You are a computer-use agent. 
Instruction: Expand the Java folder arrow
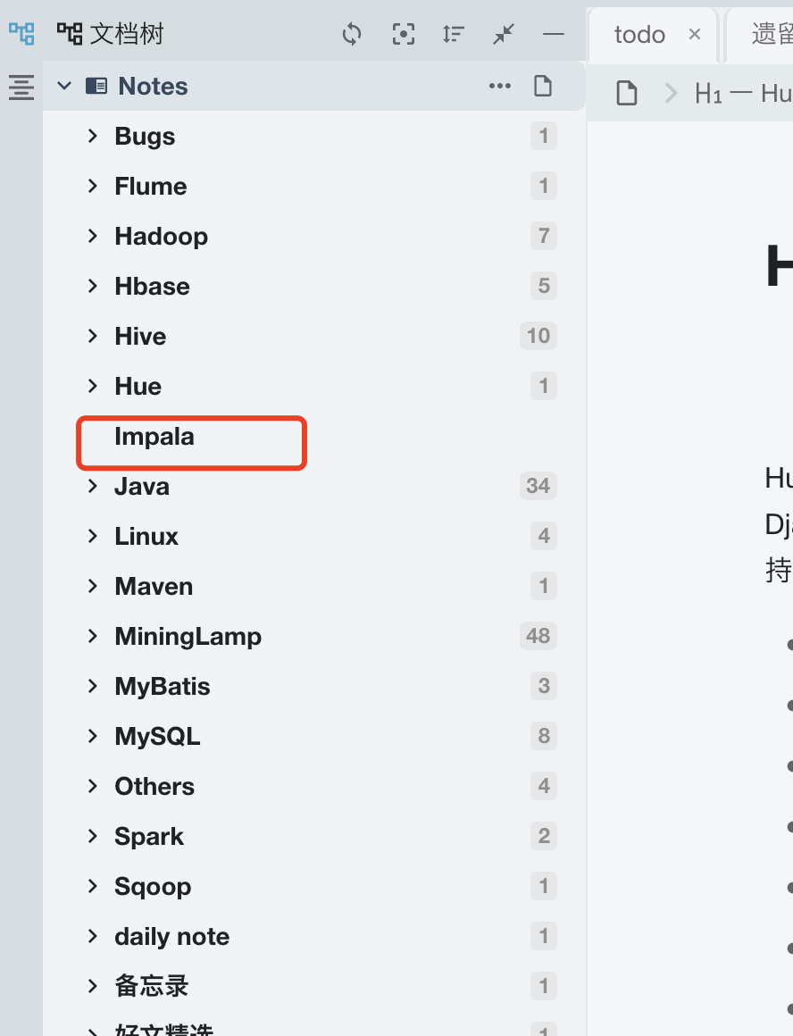coord(92,486)
